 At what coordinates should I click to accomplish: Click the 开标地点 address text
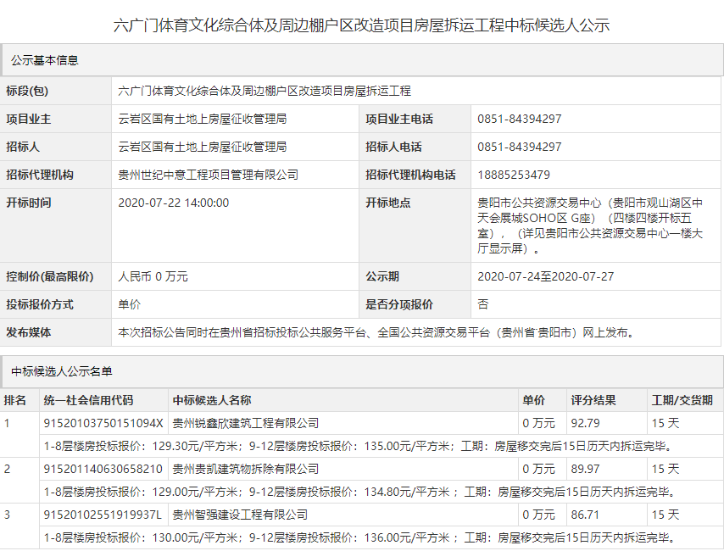pyautogui.click(x=590, y=225)
